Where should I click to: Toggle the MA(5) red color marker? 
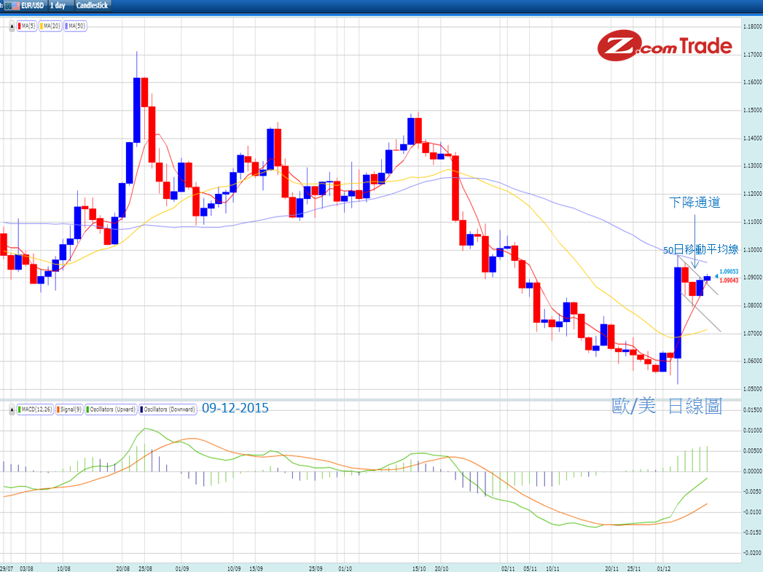point(20,26)
